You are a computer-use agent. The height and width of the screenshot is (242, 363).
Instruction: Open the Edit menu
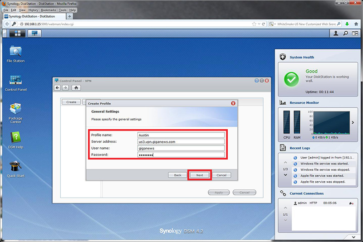tap(14, 10)
